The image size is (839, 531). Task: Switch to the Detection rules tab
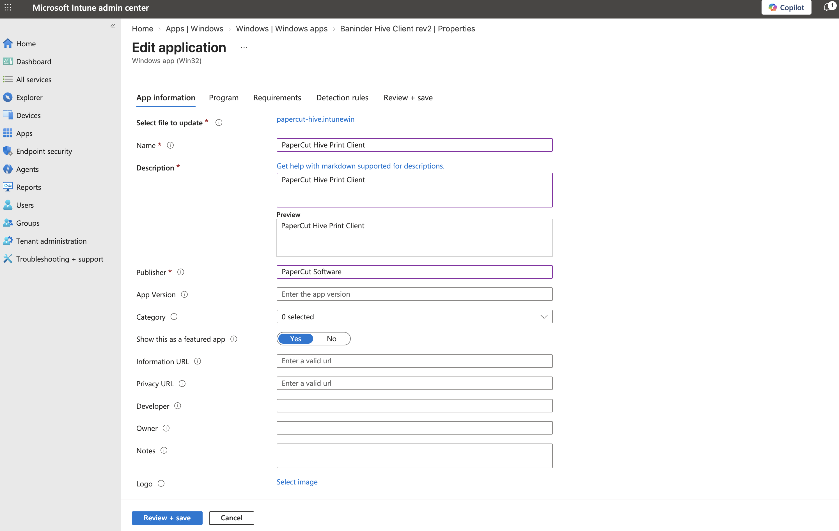pos(342,98)
